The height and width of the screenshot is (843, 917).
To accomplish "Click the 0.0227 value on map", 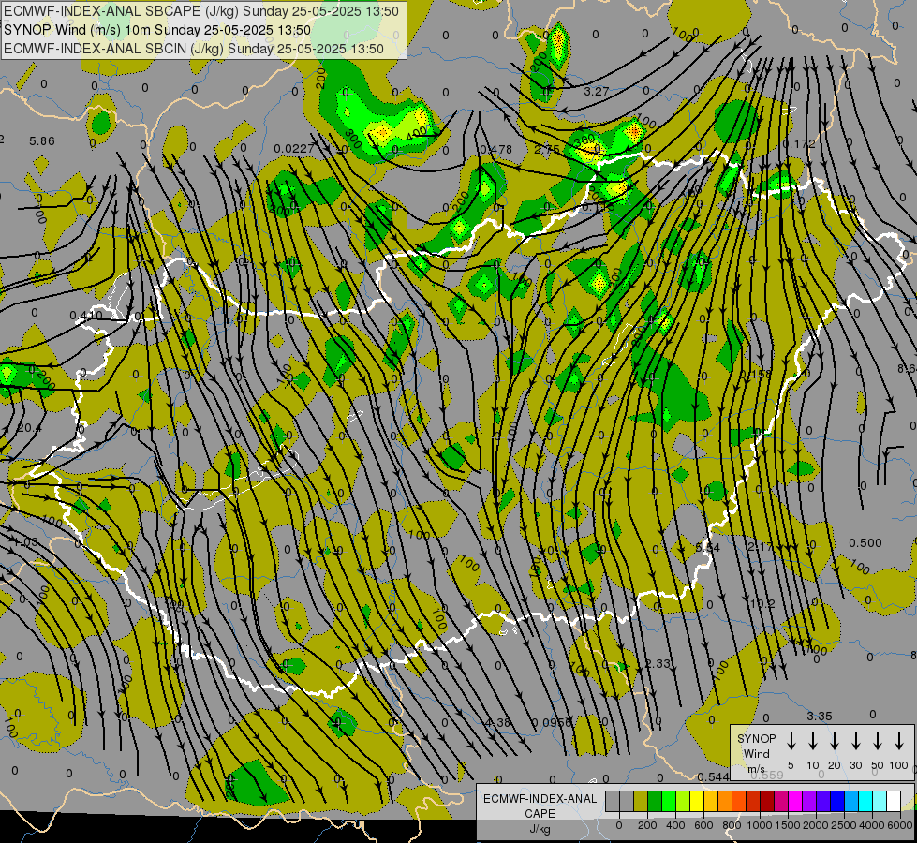I will tap(293, 149).
